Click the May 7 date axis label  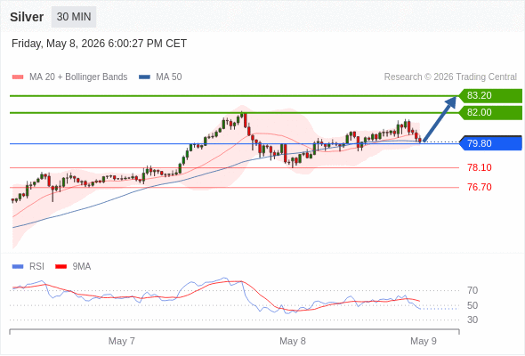pyautogui.click(x=122, y=341)
